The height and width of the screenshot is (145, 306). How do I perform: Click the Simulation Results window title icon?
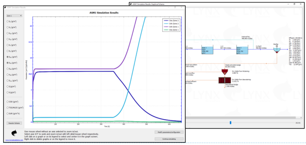[5, 8]
